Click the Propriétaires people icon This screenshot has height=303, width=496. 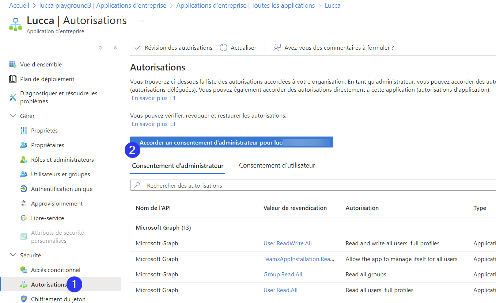click(24, 145)
